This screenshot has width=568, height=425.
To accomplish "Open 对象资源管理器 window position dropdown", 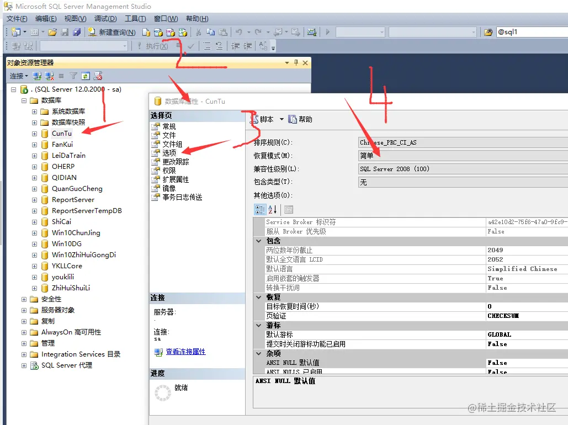I will 287,63.
